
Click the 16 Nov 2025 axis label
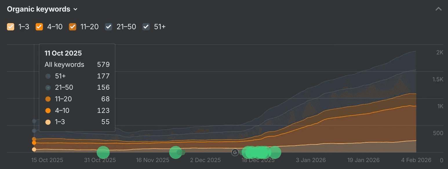pos(152,160)
